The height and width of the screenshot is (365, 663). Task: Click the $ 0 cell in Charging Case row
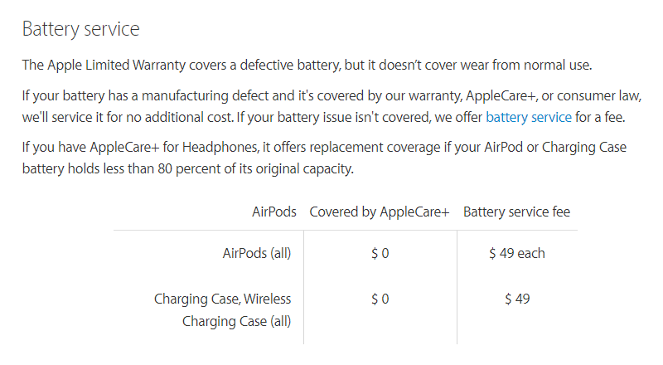[x=380, y=299]
